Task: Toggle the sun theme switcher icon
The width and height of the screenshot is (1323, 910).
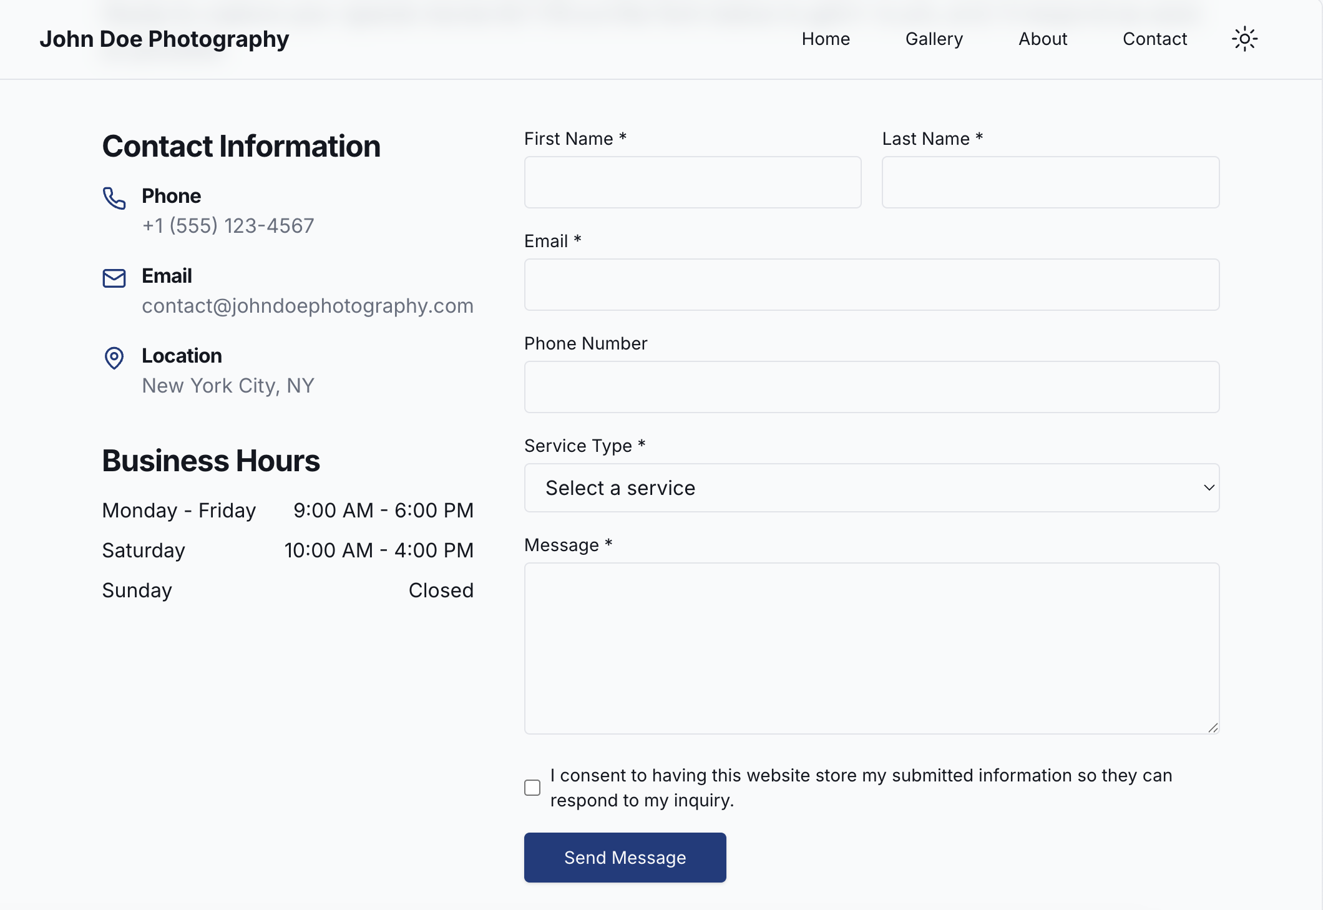Action: (1244, 39)
